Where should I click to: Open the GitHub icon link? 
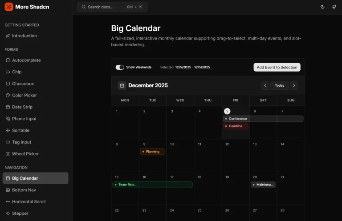click(334, 7)
